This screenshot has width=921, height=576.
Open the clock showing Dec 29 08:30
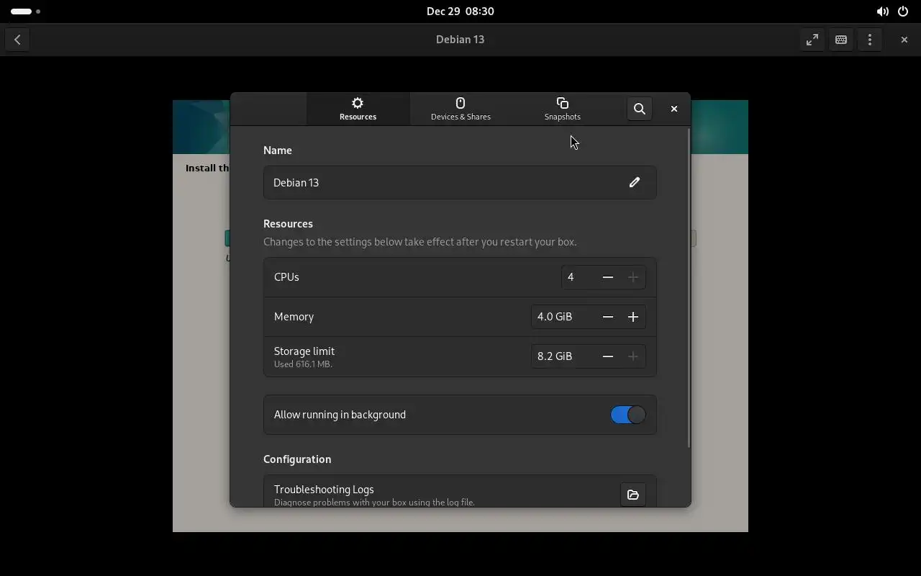[x=460, y=12]
